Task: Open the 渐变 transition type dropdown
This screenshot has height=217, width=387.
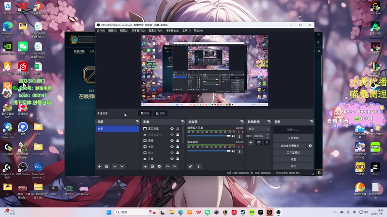Action: pyautogui.click(x=258, y=129)
